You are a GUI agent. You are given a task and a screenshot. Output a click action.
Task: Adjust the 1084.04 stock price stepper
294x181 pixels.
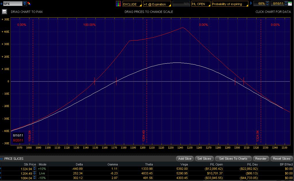tap(34, 178)
